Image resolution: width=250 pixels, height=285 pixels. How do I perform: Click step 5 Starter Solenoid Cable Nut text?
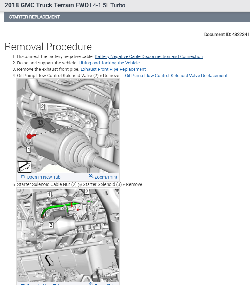point(80,184)
